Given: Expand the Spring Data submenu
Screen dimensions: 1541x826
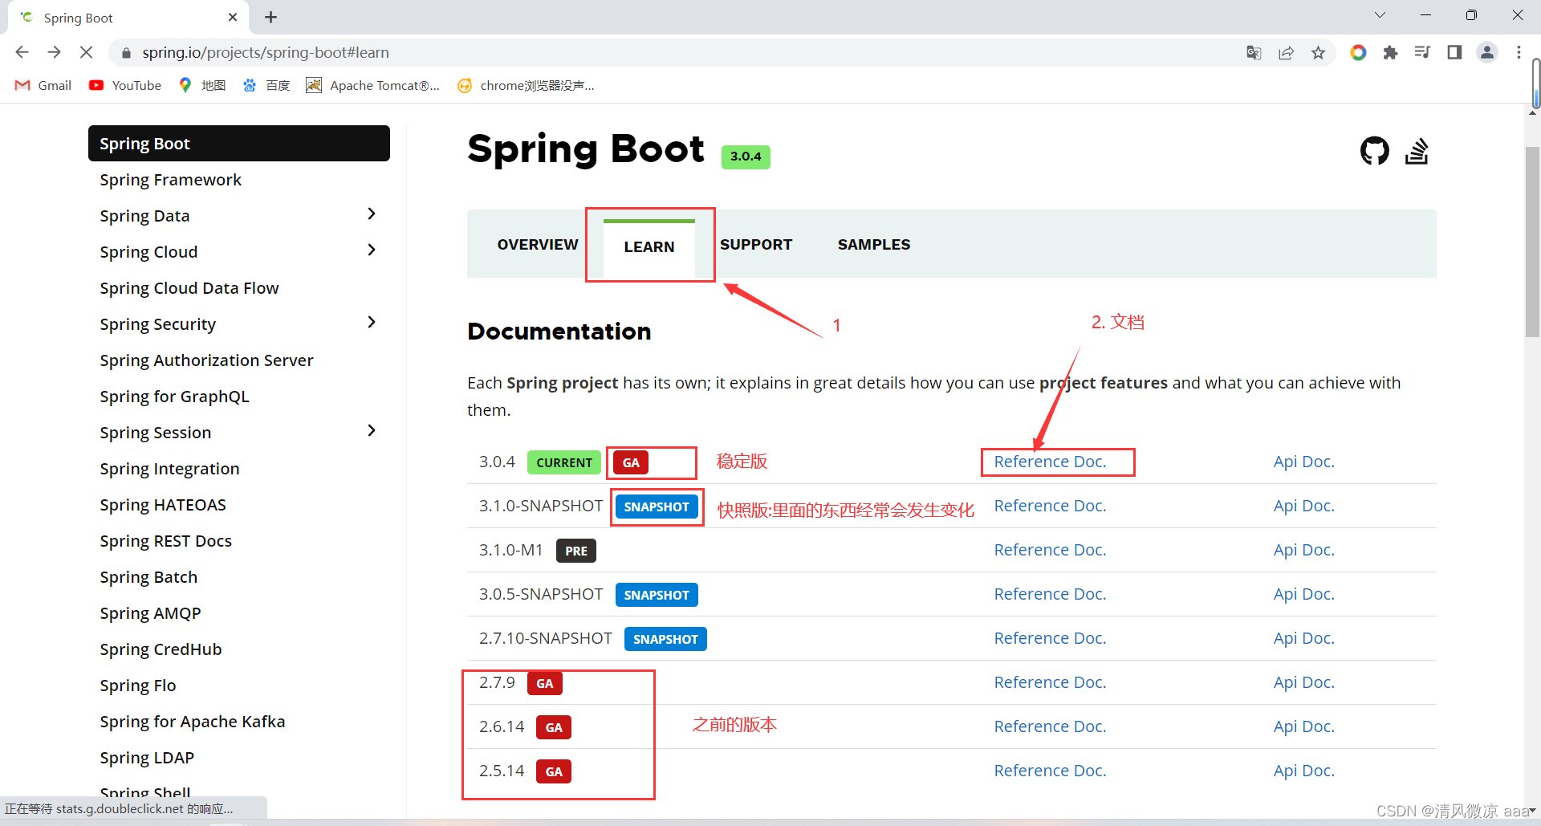Looking at the screenshot, I should click(371, 214).
